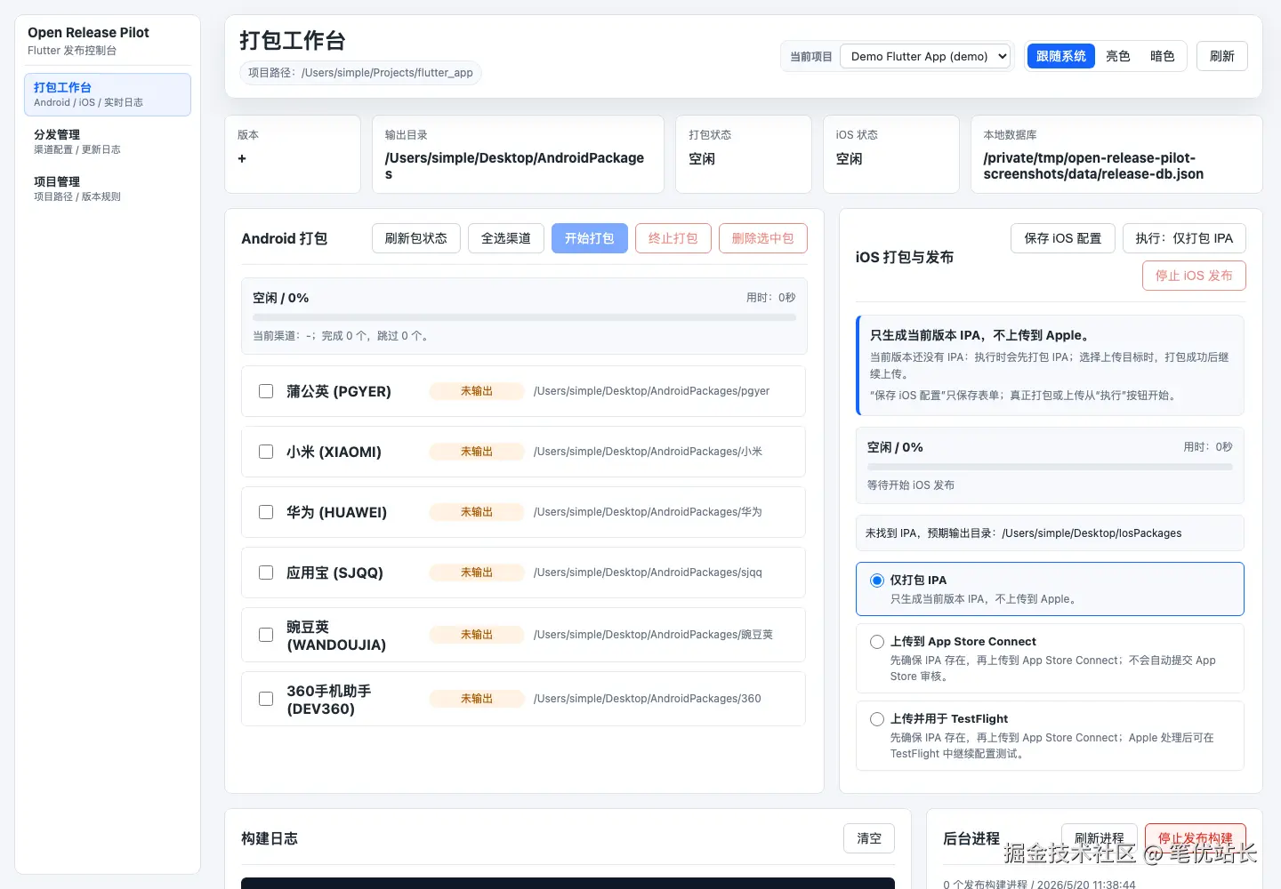Image resolution: width=1281 pixels, height=889 pixels.
Task: Click the iOS 空闲 / 0% progress bar
Action: pyautogui.click(x=1050, y=467)
